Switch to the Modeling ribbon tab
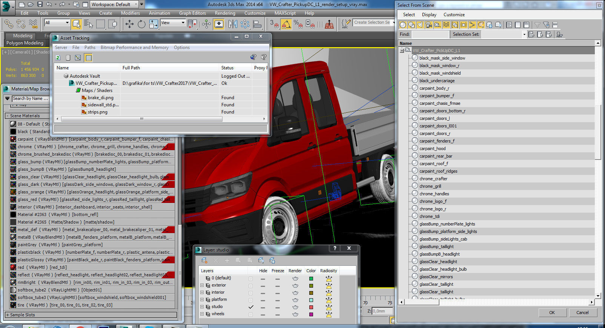605x328 pixels. [23, 36]
